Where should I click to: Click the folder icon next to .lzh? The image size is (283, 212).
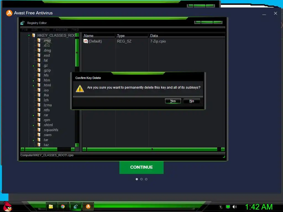pyautogui.click(x=39, y=100)
